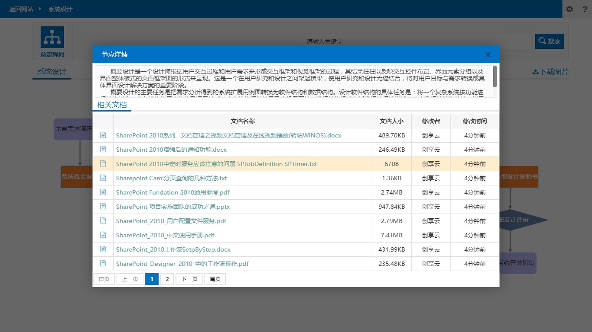Click the 系统设计 breadcrumb item
Screen dimensions: 592x332
coord(60,9)
